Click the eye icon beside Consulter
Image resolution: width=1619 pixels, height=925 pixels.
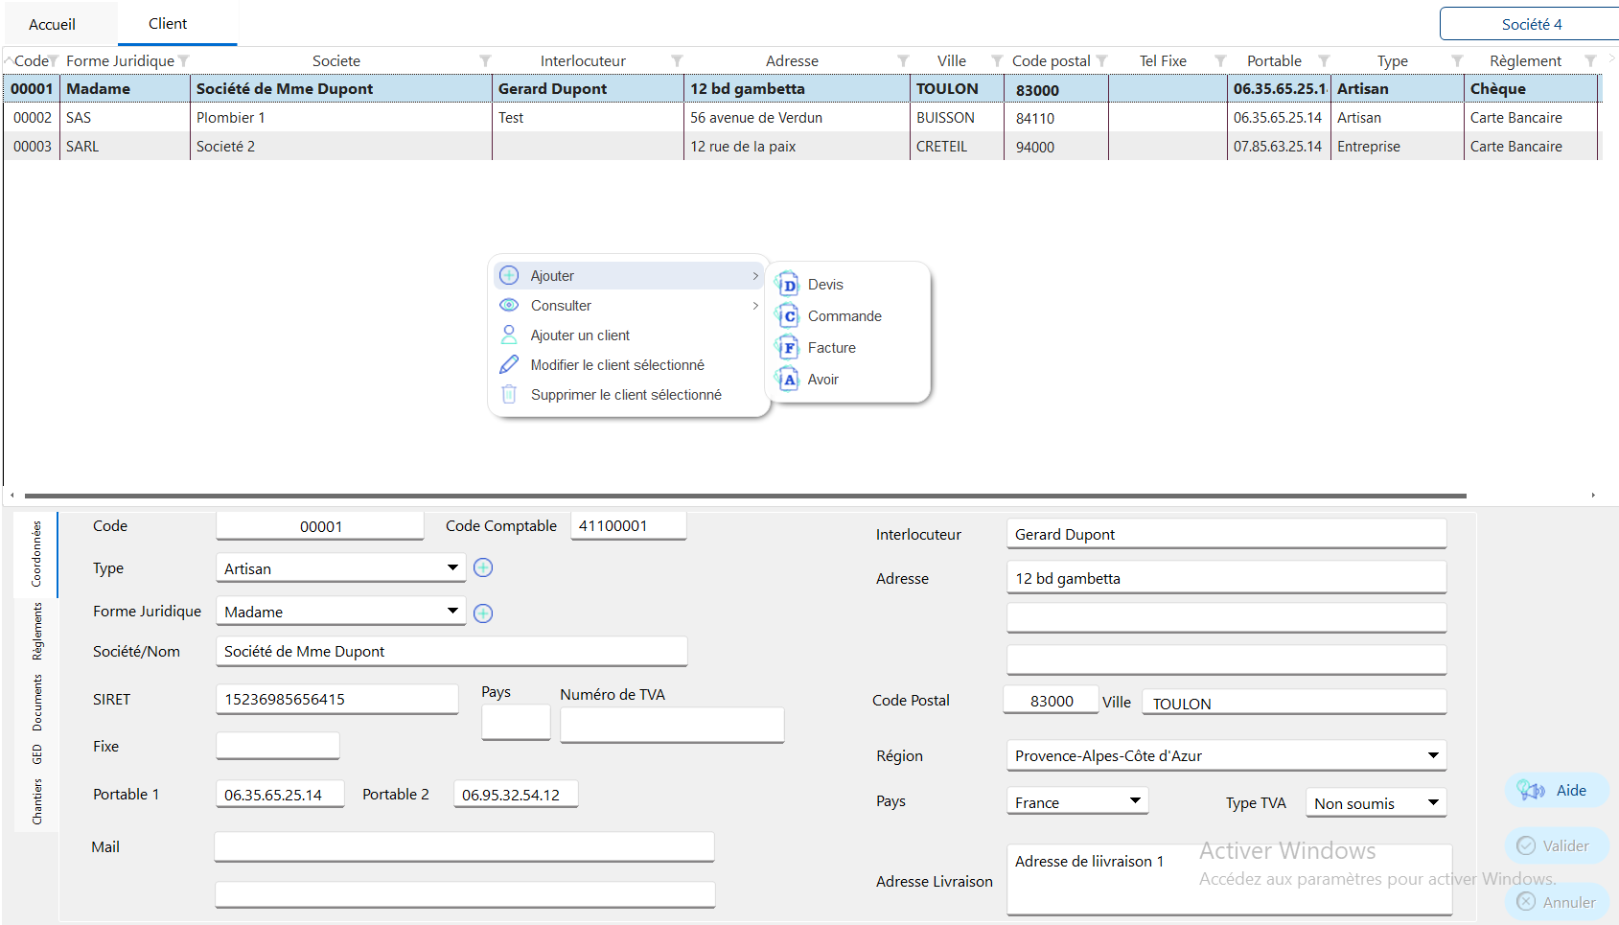click(509, 305)
